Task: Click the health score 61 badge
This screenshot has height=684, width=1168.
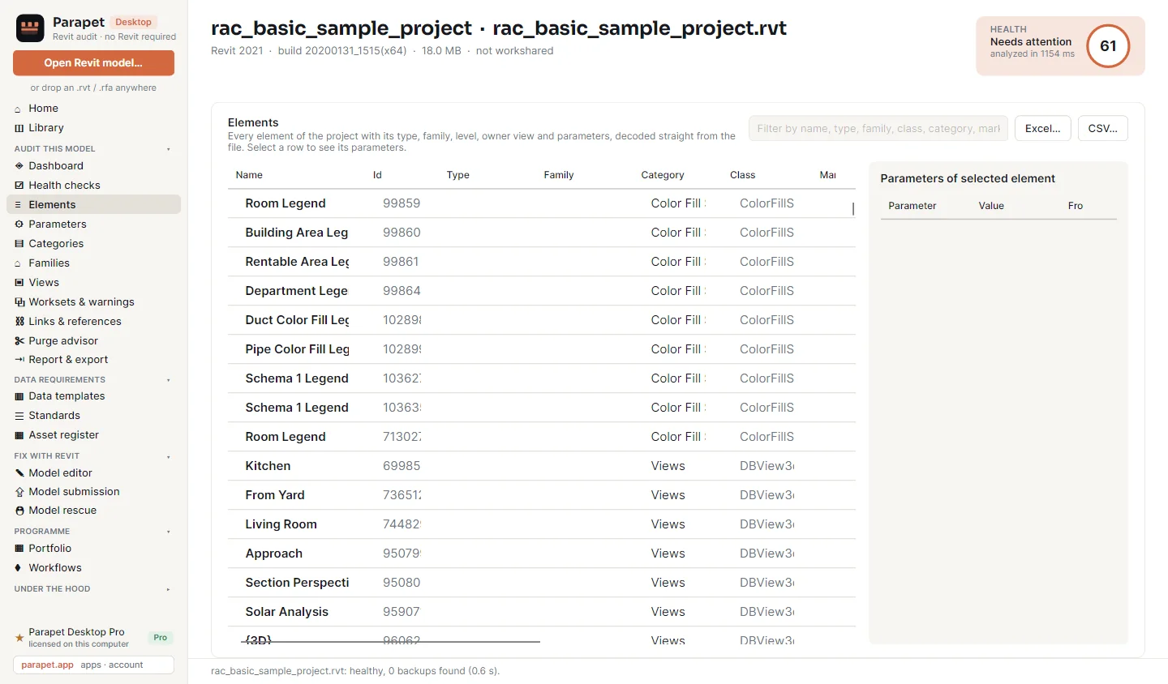Action: pos(1108,46)
